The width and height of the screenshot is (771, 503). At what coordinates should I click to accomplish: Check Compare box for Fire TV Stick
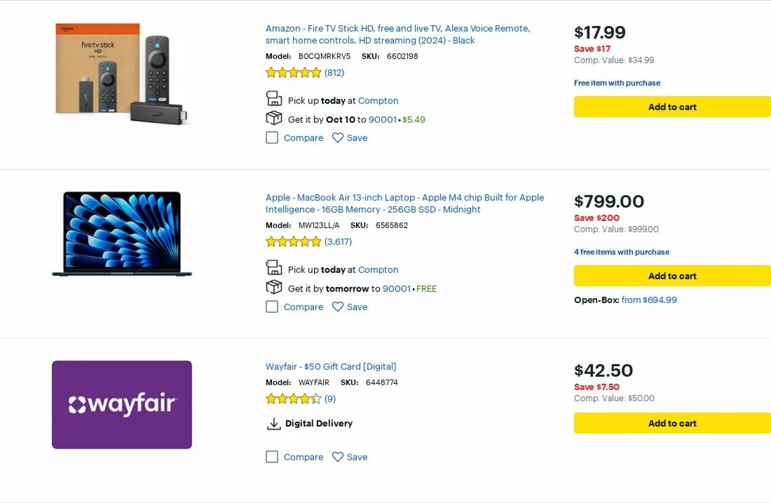pyautogui.click(x=272, y=138)
